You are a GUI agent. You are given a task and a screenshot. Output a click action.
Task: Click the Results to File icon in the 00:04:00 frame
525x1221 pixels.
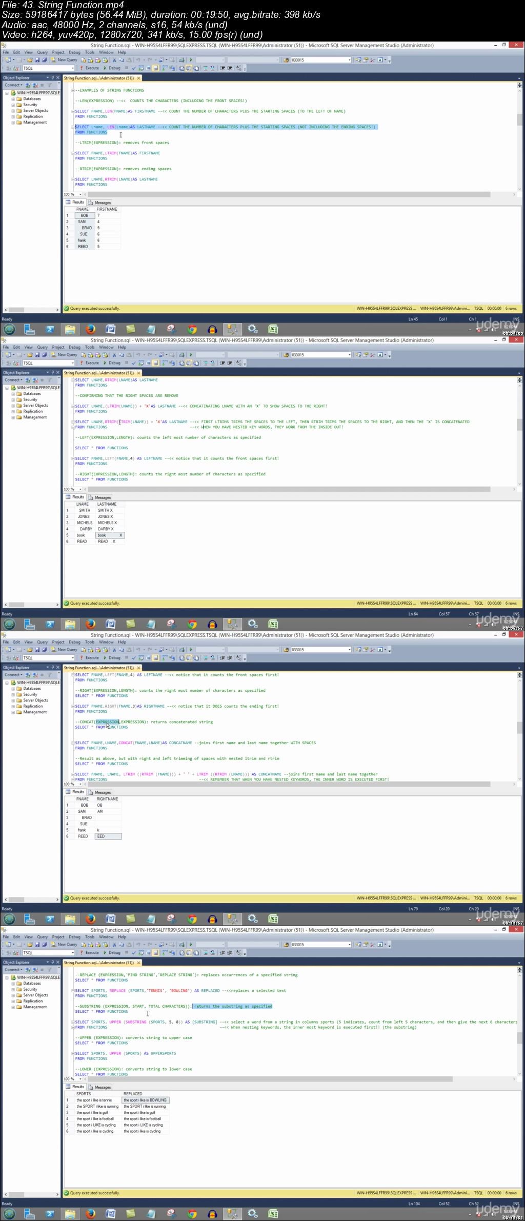coord(196,68)
